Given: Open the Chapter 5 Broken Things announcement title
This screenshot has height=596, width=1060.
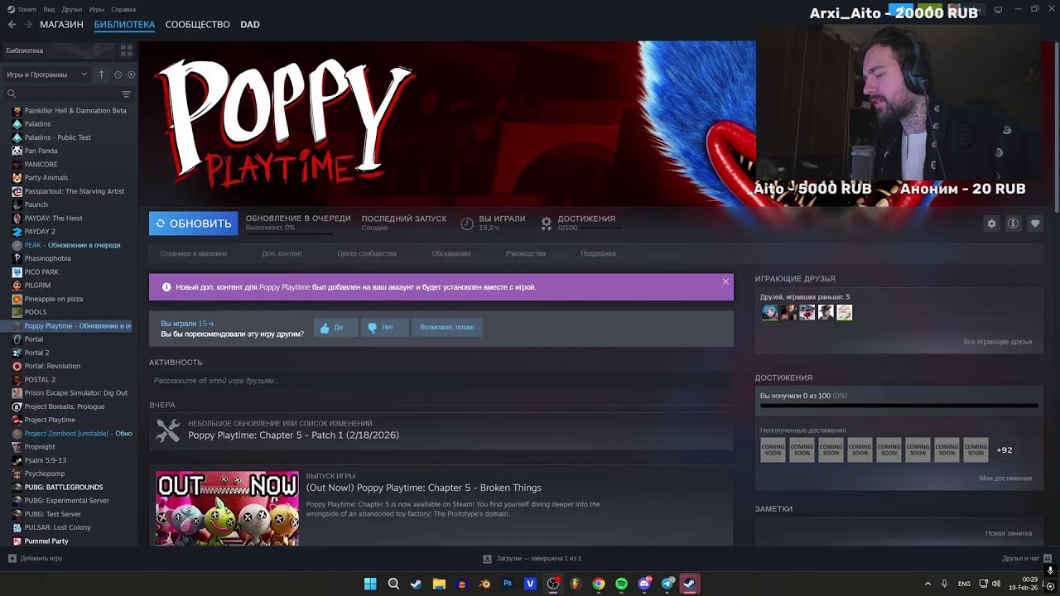Looking at the screenshot, I should tap(424, 488).
